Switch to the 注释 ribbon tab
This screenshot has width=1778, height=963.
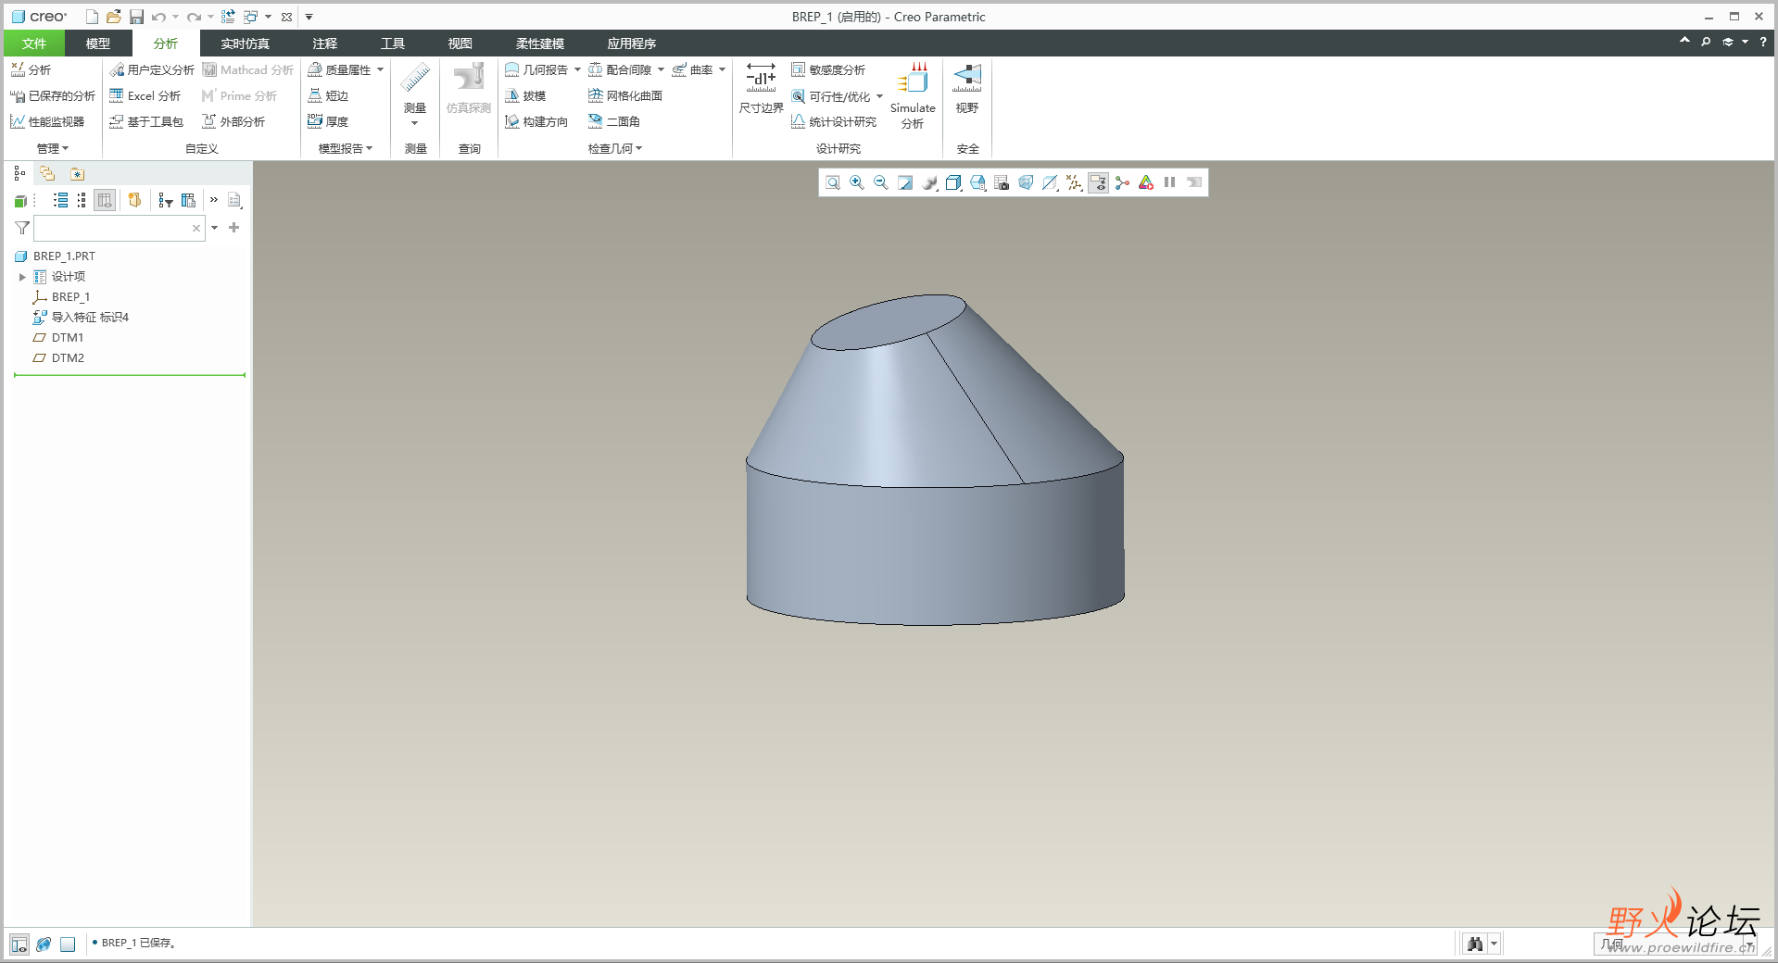324,44
